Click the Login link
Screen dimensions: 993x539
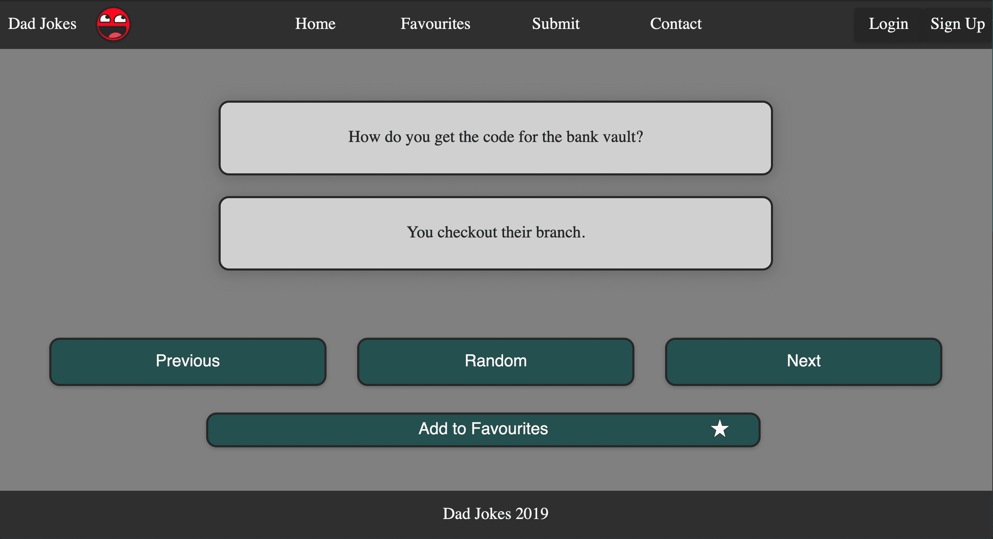(888, 24)
